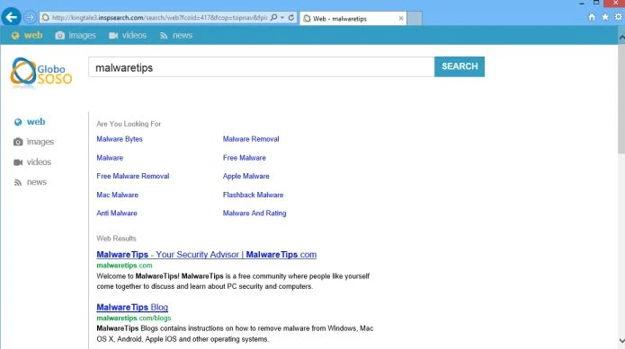
Task: Select 'web' in the left sidebar
Action: pos(36,122)
